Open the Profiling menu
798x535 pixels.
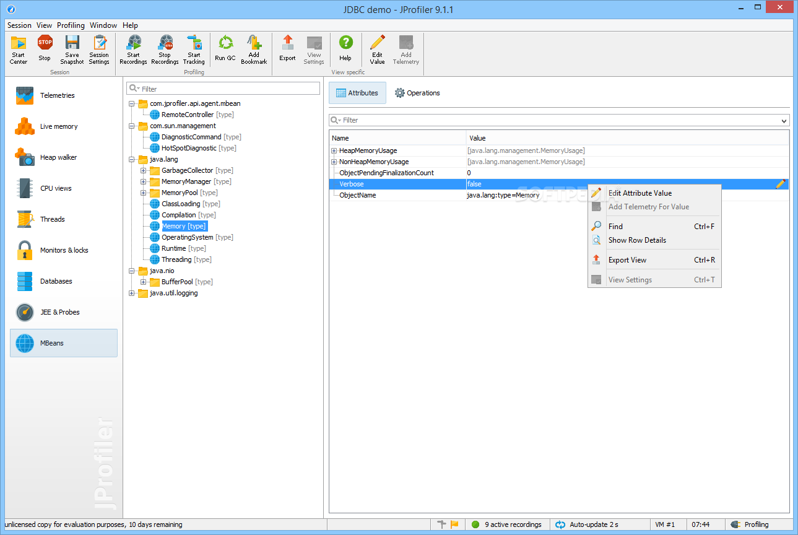pos(71,25)
